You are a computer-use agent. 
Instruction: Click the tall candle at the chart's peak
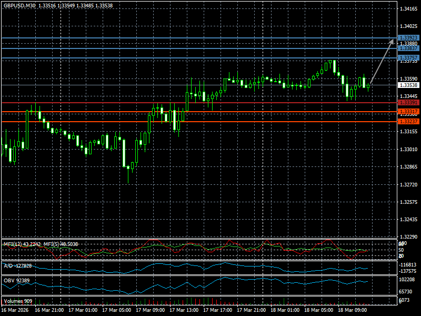pos(333,67)
